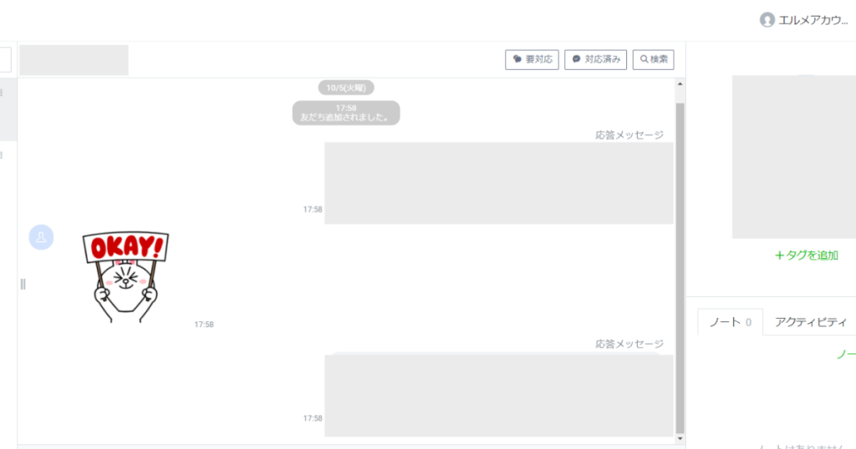Screen dimensions: 856x449
Task: Add a tag via ＋タグを追加
Action: click(807, 255)
